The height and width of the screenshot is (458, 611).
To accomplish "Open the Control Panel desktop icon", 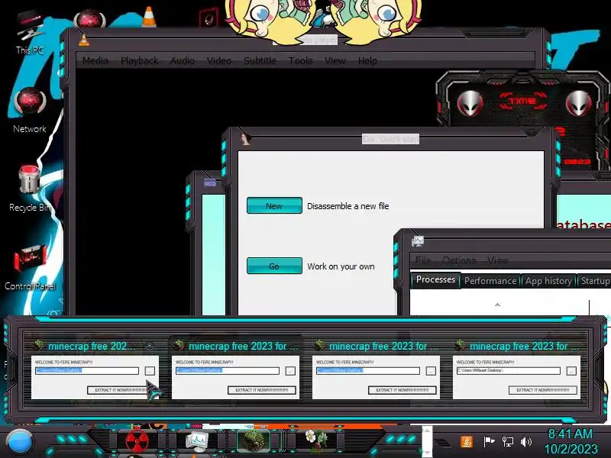I will pos(30,268).
